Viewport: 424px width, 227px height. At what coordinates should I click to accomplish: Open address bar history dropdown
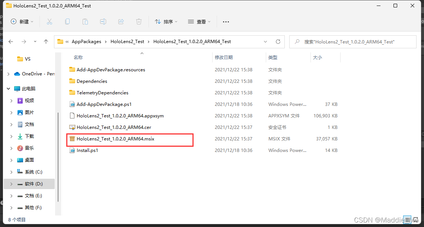click(265, 42)
